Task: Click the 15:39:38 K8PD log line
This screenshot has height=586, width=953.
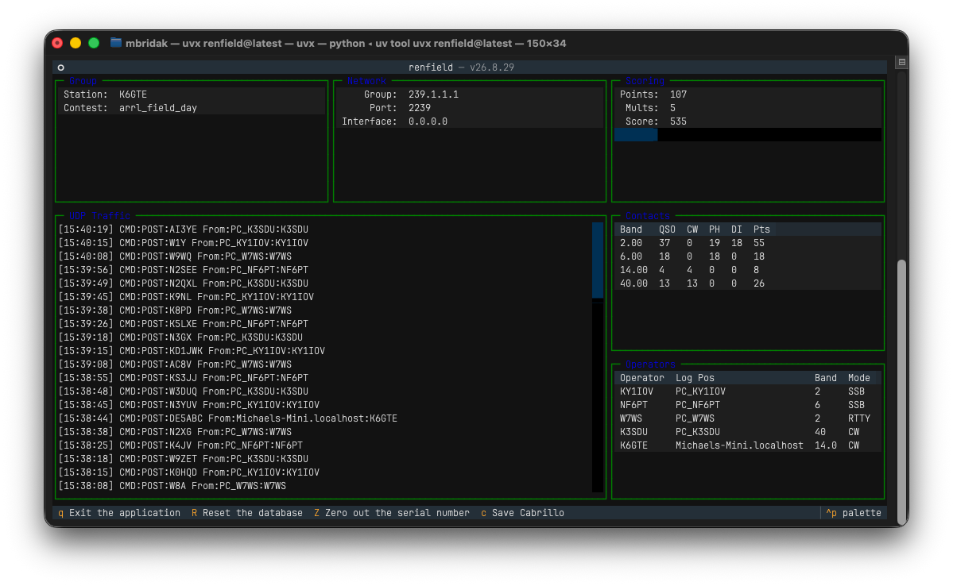Action: 175,310
